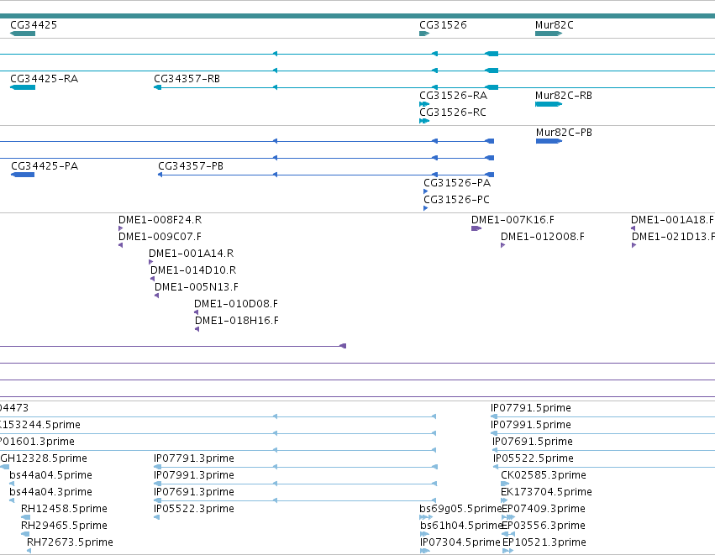Click the cyan Mur82C-RB transcript glyph
Viewport: 715px width, 555px height.
coord(549,104)
